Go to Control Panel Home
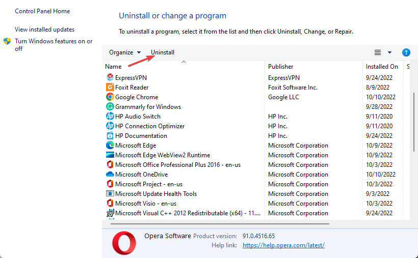 coord(42,11)
